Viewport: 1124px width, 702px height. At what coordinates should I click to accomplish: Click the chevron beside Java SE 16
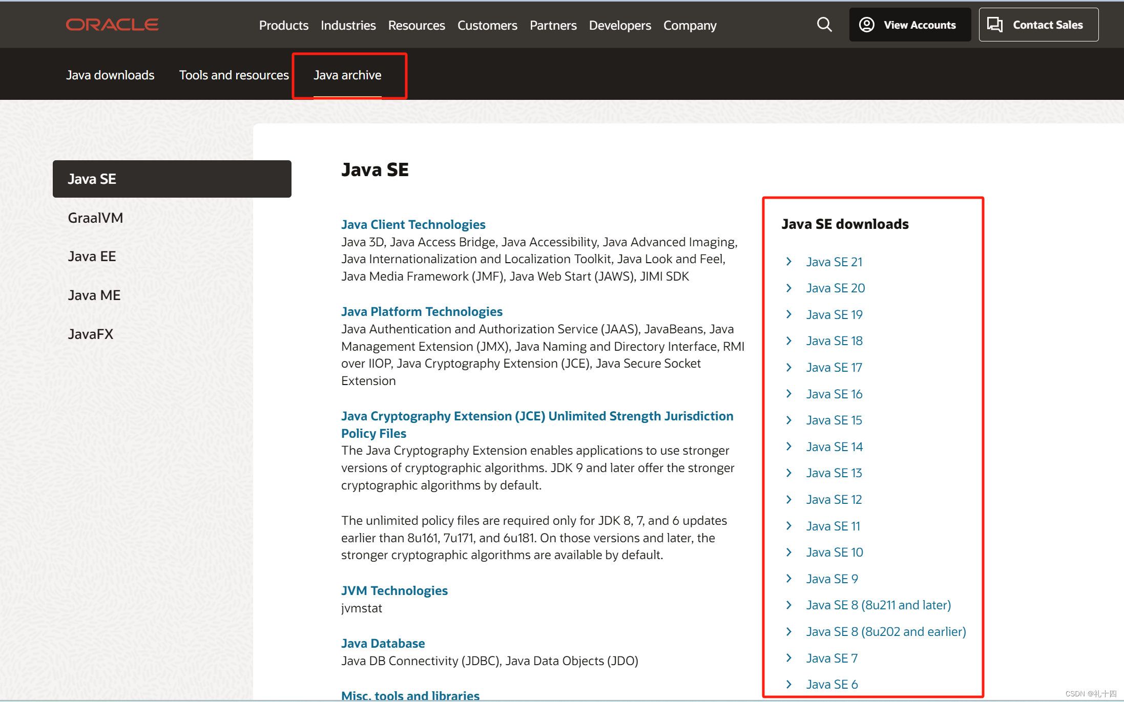(x=789, y=394)
